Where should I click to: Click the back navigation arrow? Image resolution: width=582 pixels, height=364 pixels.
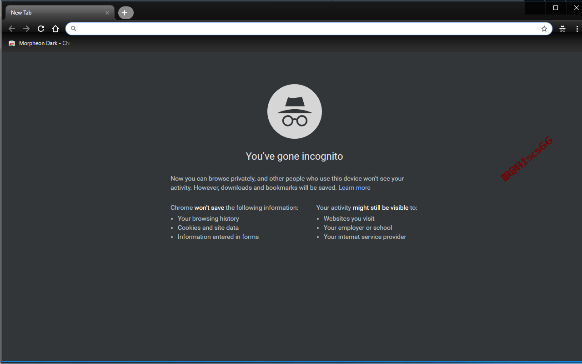click(x=12, y=29)
